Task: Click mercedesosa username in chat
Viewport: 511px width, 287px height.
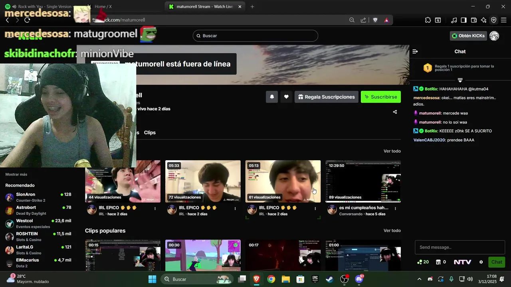Action: pyautogui.click(x=427, y=98)
